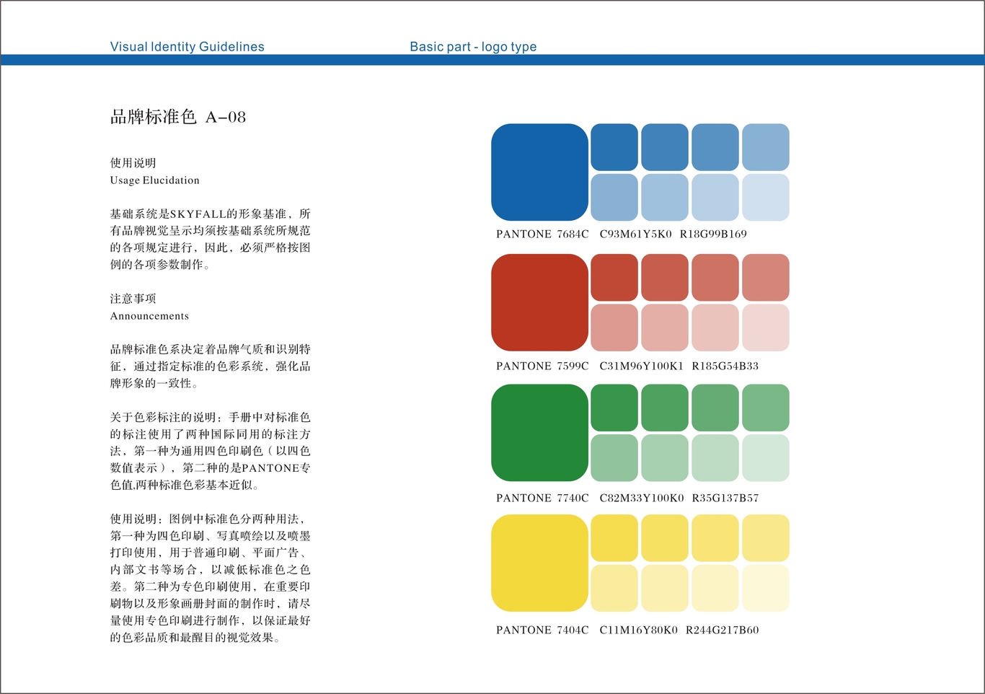Click the 'PANTONE 7740C' label
Screen dimensions: 985x694
pos(542,498)
